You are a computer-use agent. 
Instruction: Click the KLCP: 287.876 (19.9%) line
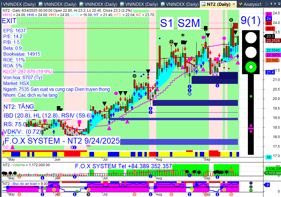(28, 72)
